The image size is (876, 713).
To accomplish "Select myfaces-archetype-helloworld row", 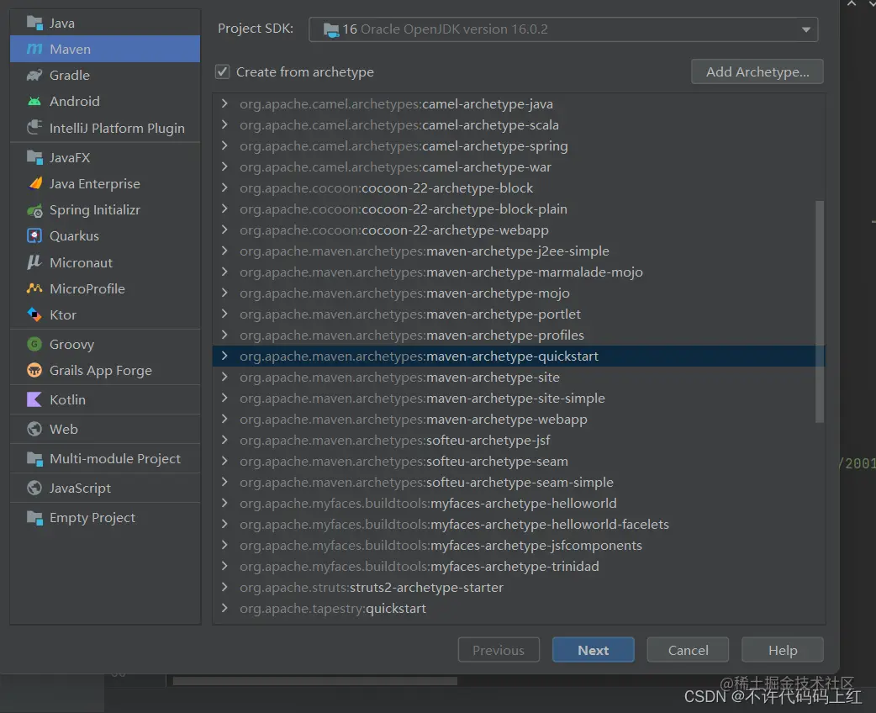I will point(519,503).
